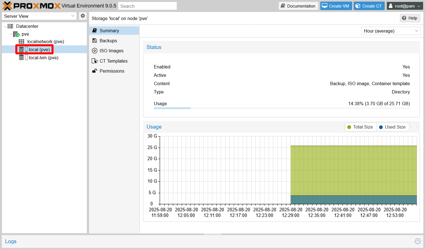The width and height of the screenshot is (425, 249).
Task: Switch to the Permissions tab
Action: point(112,71)
